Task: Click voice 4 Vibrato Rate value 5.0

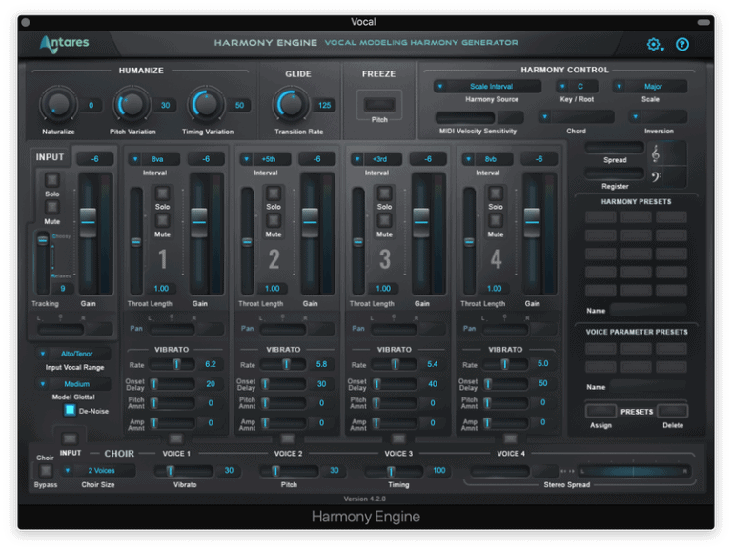Action: coord(542,363)
